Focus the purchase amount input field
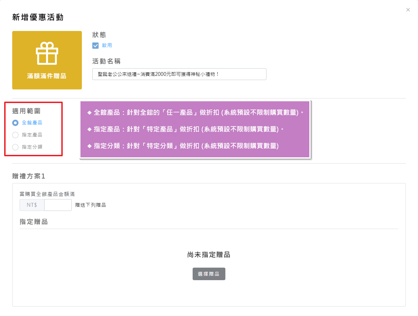418x316 pixels. click(x=58, y=205)
